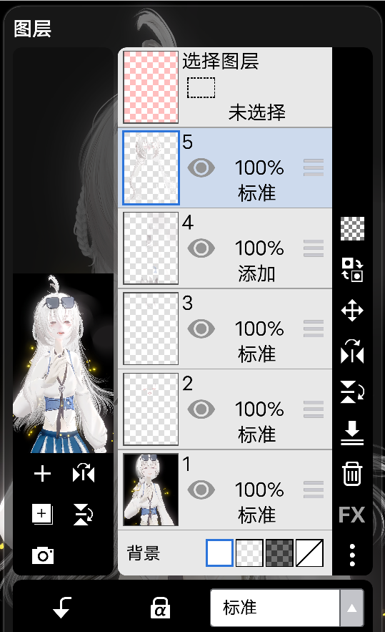Merge layer down with download arrow icon
This screenshot has height=632, width=385.
pos(352,433)
